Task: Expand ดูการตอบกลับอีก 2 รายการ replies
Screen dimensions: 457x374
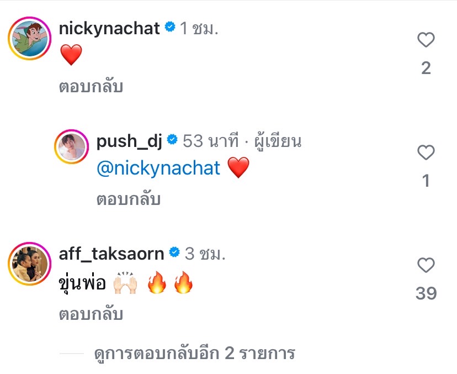Action: 194,353
